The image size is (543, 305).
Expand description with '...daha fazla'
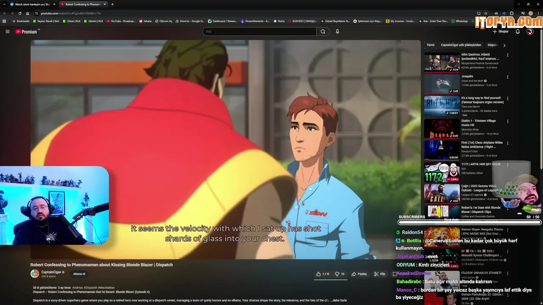339,300
